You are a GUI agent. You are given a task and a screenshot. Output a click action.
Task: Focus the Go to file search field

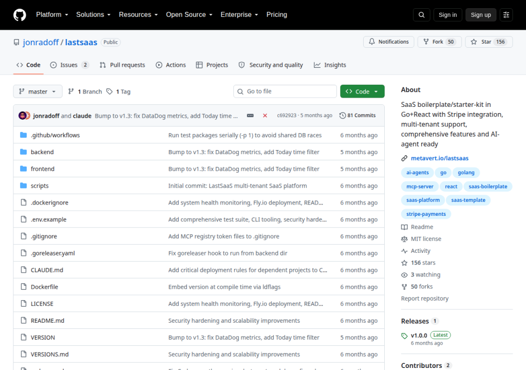pyautogui.click(x=285, y=91)
